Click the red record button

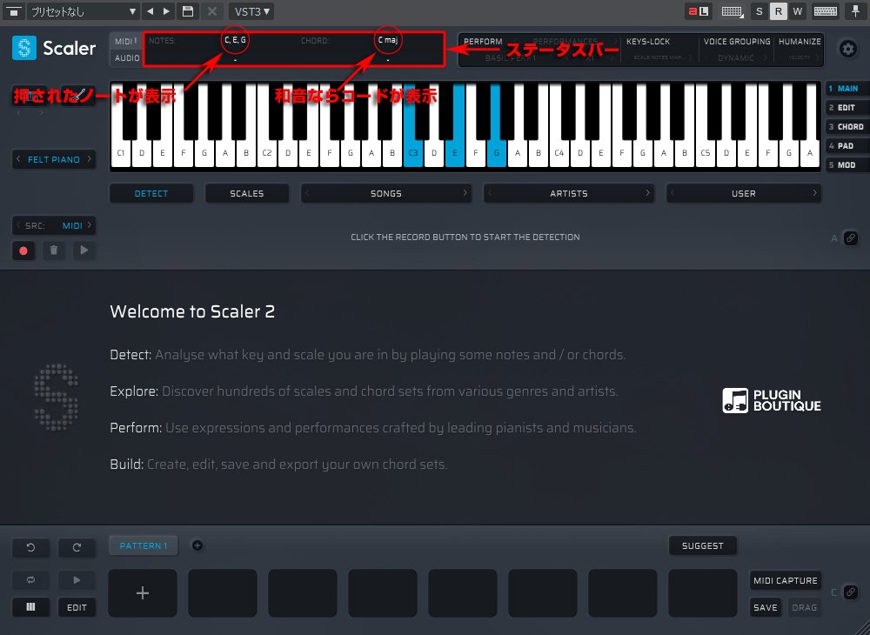23,251
